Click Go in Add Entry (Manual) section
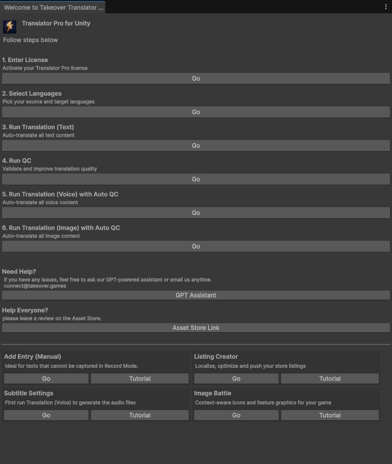Viewport: 392px width, 464px height. [x=46, y=378]
